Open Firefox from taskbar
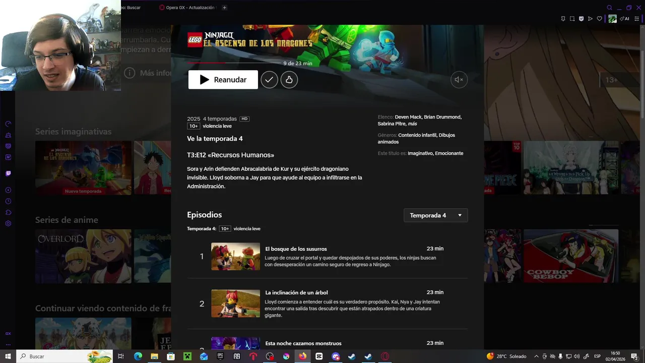This screenshot has width=645, height=363. (302, 356)
